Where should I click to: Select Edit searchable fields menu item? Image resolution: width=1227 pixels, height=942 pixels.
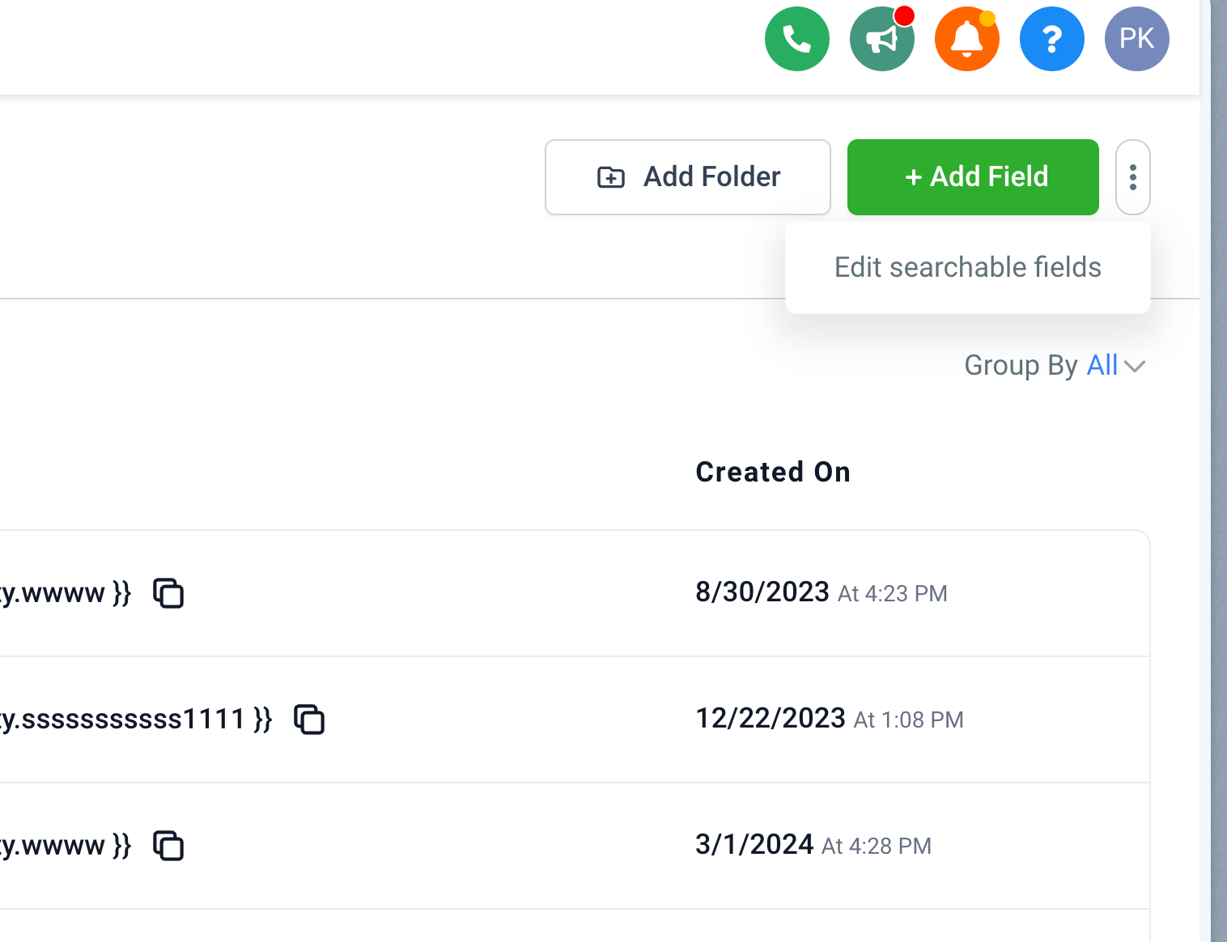(x=967, y=268)
